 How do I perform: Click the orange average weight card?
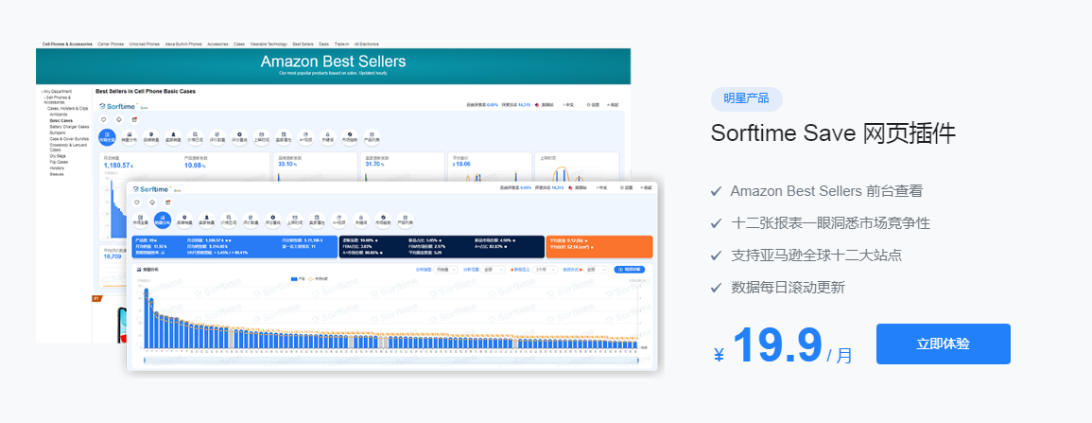point(598,247)
